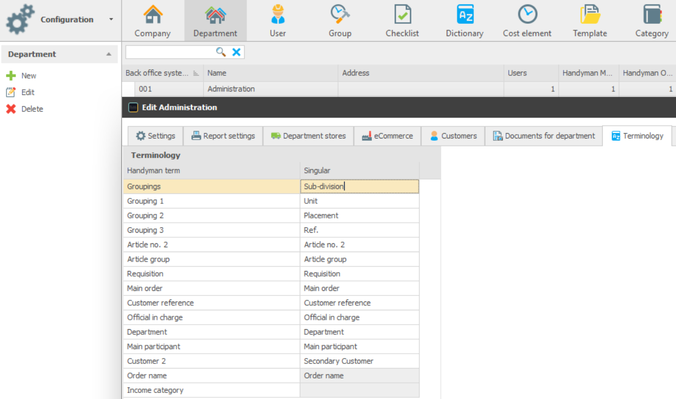Open the Template folder icon
The image size is (676, 399).
(590, 14)
